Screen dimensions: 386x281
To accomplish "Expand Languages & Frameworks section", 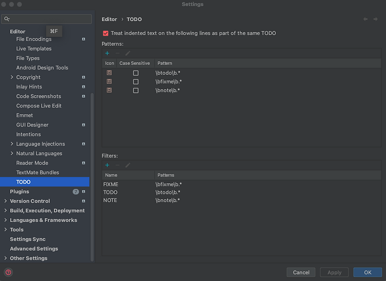I will click(x=6, y=220).
